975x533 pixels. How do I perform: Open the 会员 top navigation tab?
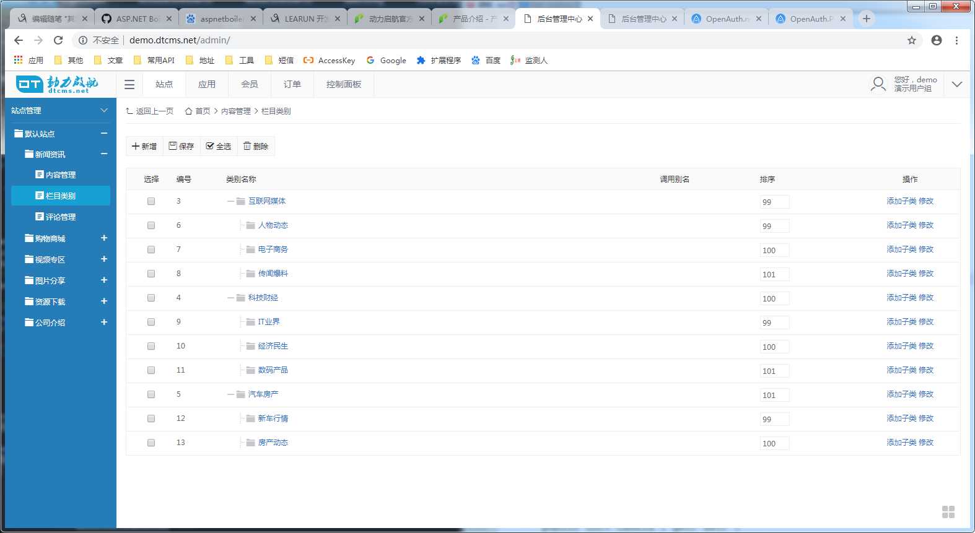(x=250, y=84)
